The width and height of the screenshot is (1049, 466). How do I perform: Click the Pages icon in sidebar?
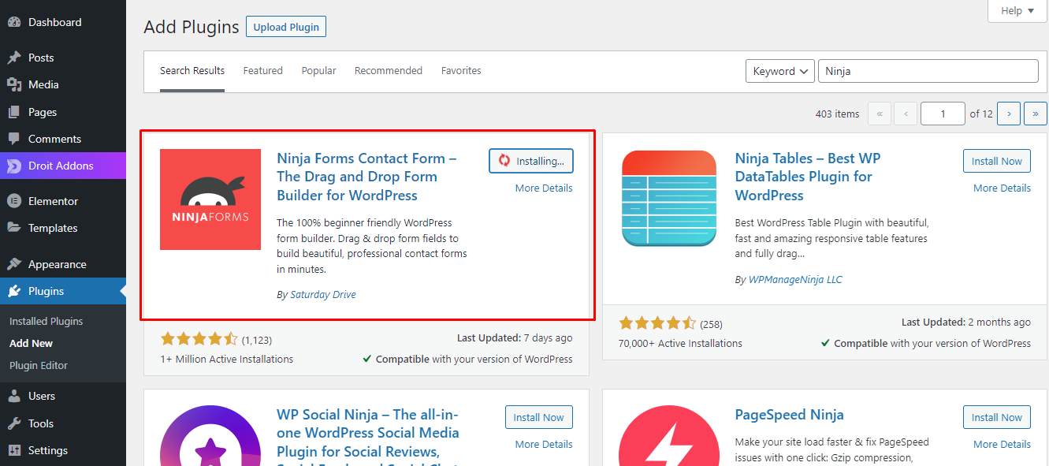click(x=14, y=112)
